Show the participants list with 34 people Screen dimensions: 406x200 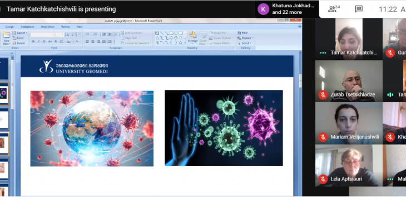[334, 9]
